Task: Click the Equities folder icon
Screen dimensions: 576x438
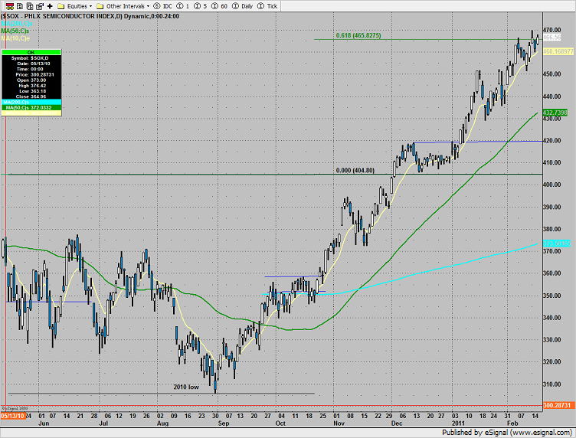Action: pyautogui.click(x=62, y=5)
